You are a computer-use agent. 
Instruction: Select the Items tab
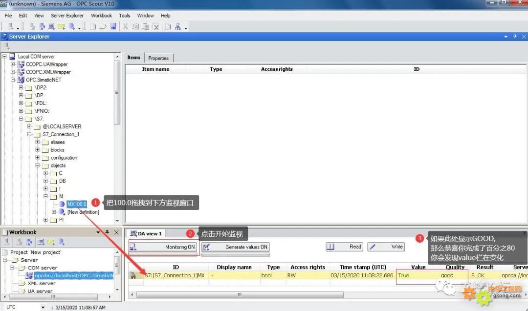[133, 58]
